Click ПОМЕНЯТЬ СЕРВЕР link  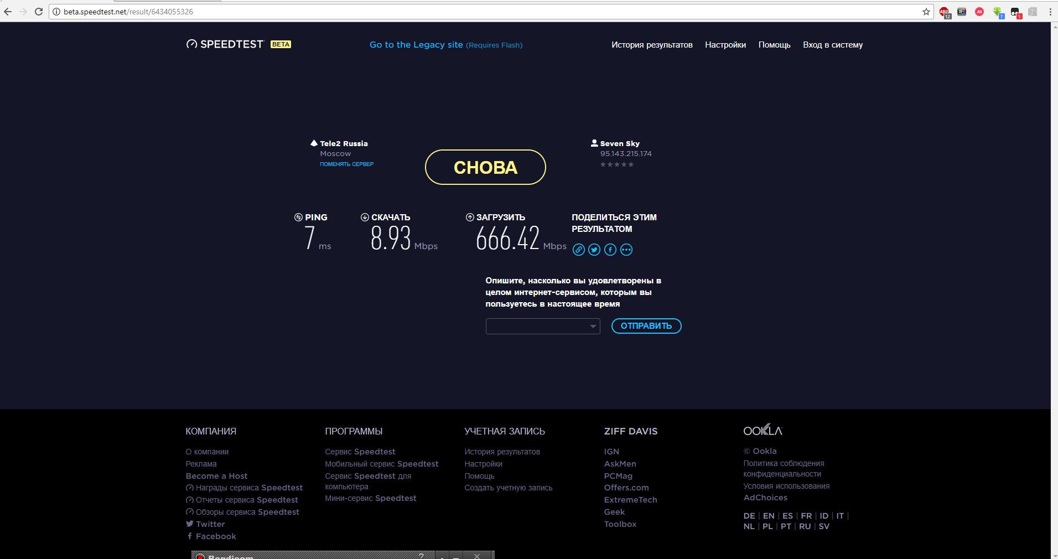(x=346, y=164)
